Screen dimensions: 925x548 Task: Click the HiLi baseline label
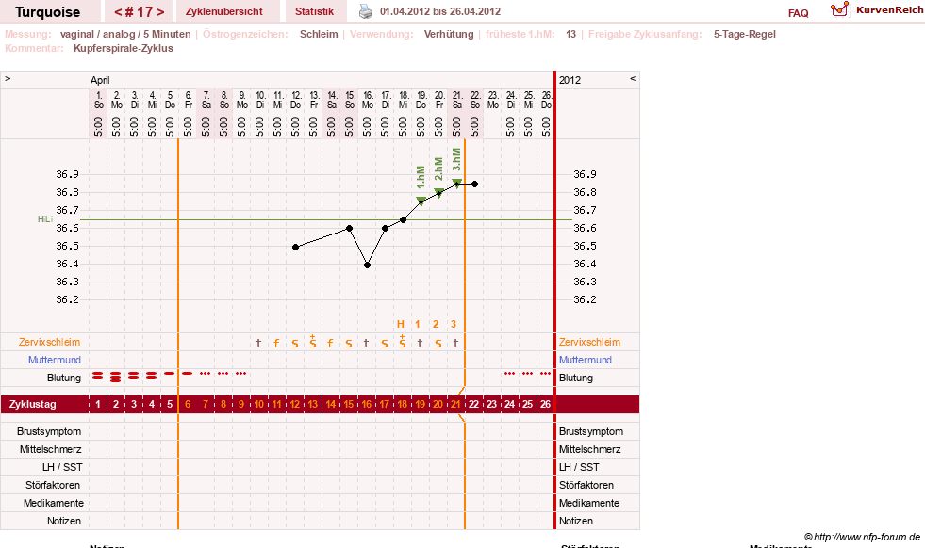click(x=45, y=219)
